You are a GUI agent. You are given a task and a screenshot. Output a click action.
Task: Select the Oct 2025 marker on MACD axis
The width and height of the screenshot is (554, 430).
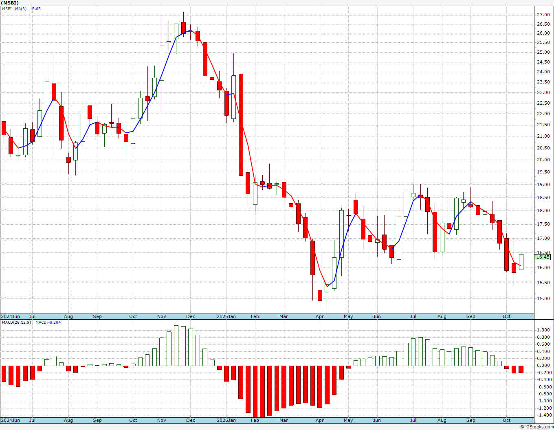[x=506, y=420]
